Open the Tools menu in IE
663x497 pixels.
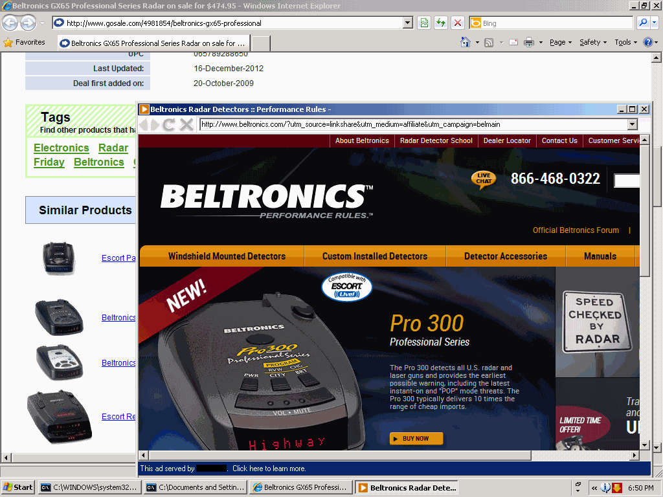(625, 42)
